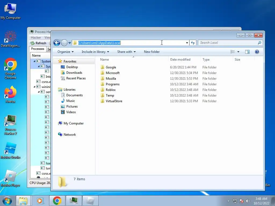
Task: Sort by Size column header
Action: [x=244, y=60]
